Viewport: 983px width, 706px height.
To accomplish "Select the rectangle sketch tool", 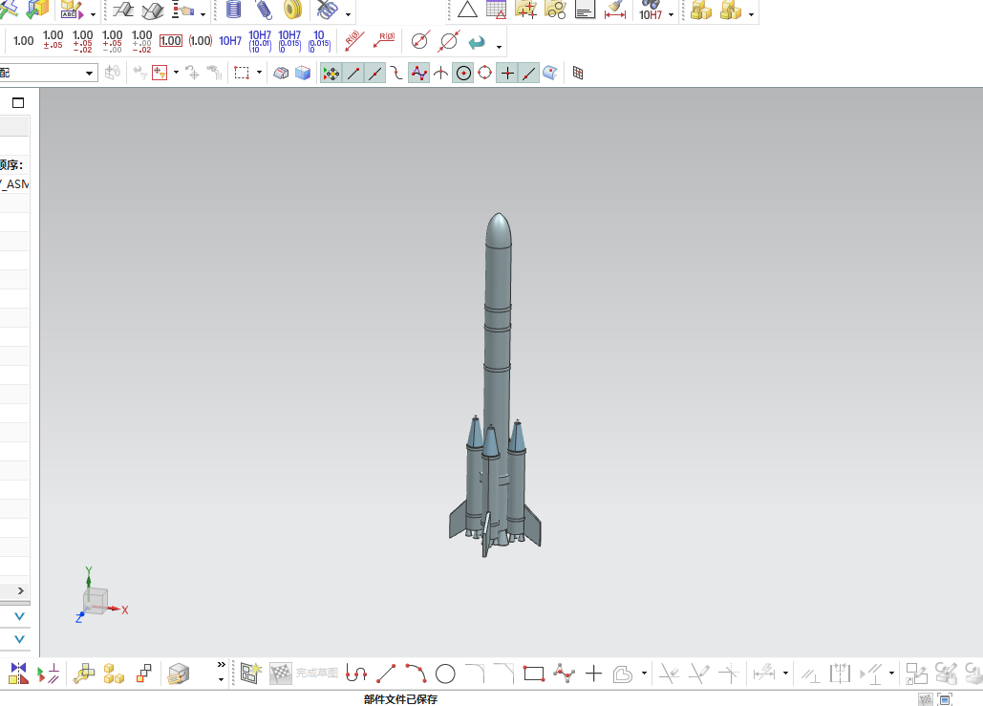I will pyautogui.click(x=534, y=674).
